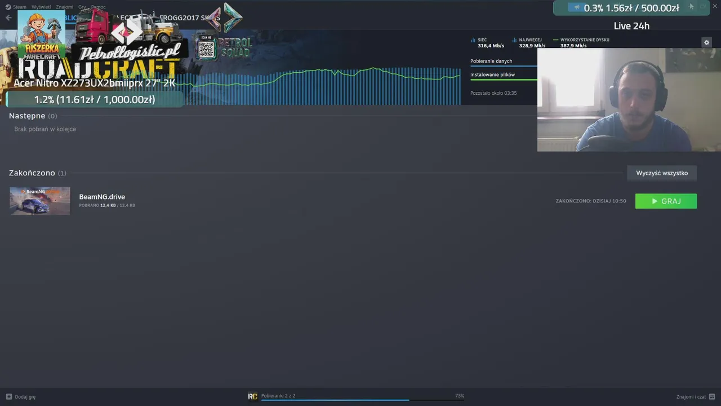Click the Wykorzystanie dysku indicator

coord(581,43)
